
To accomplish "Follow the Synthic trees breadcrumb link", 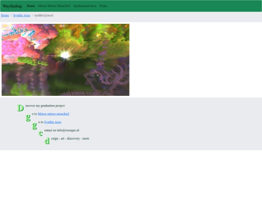I will (x=22, y=16).
